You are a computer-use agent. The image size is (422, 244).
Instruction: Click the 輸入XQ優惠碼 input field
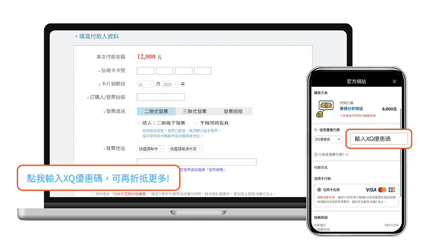coord(379,139)
